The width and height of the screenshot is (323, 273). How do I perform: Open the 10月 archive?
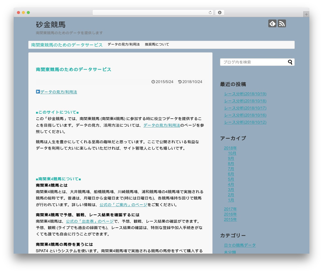pyautogui.click(x=232, y=153)
